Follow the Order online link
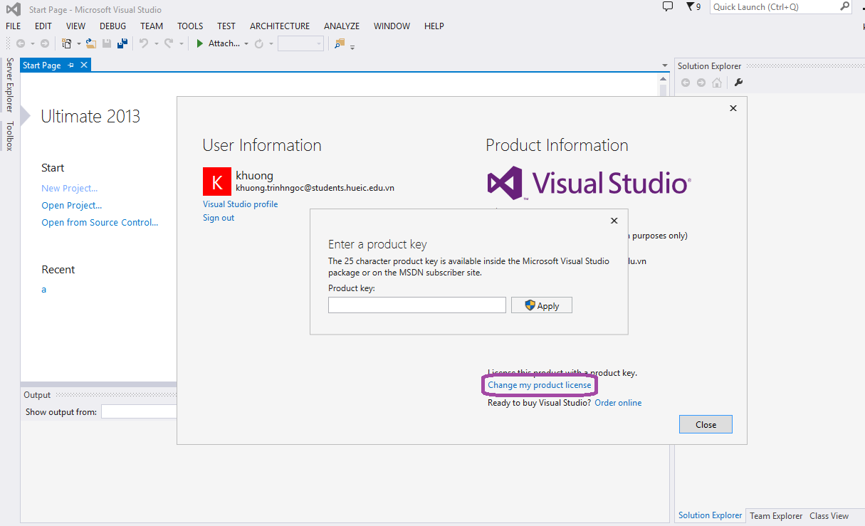865x526 pixels. coord(618,403)
